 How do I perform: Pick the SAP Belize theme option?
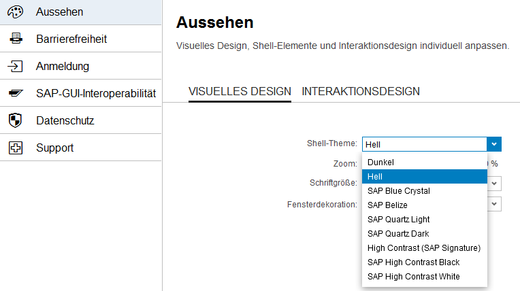click(387, 205)
